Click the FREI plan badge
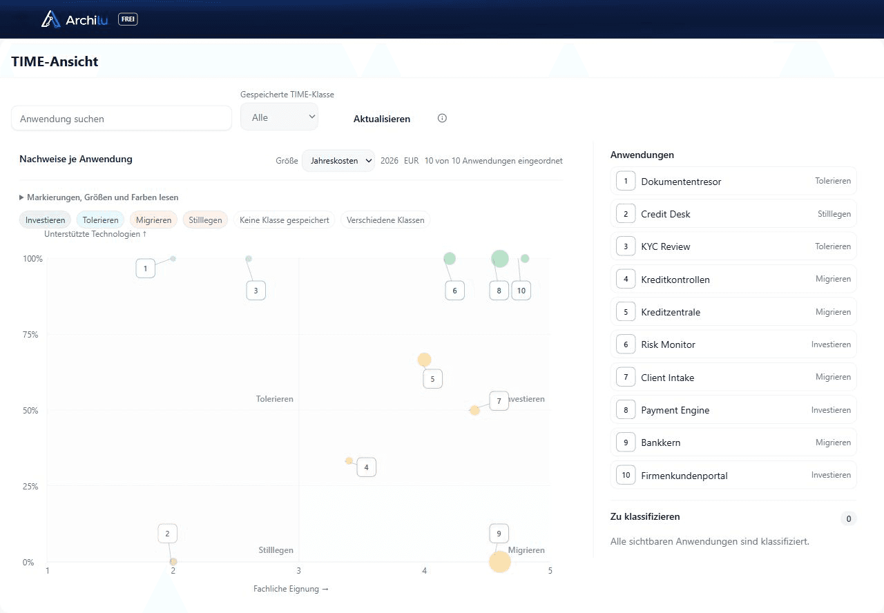The height and width of the screenshot is (613, 884). point(128,19)
